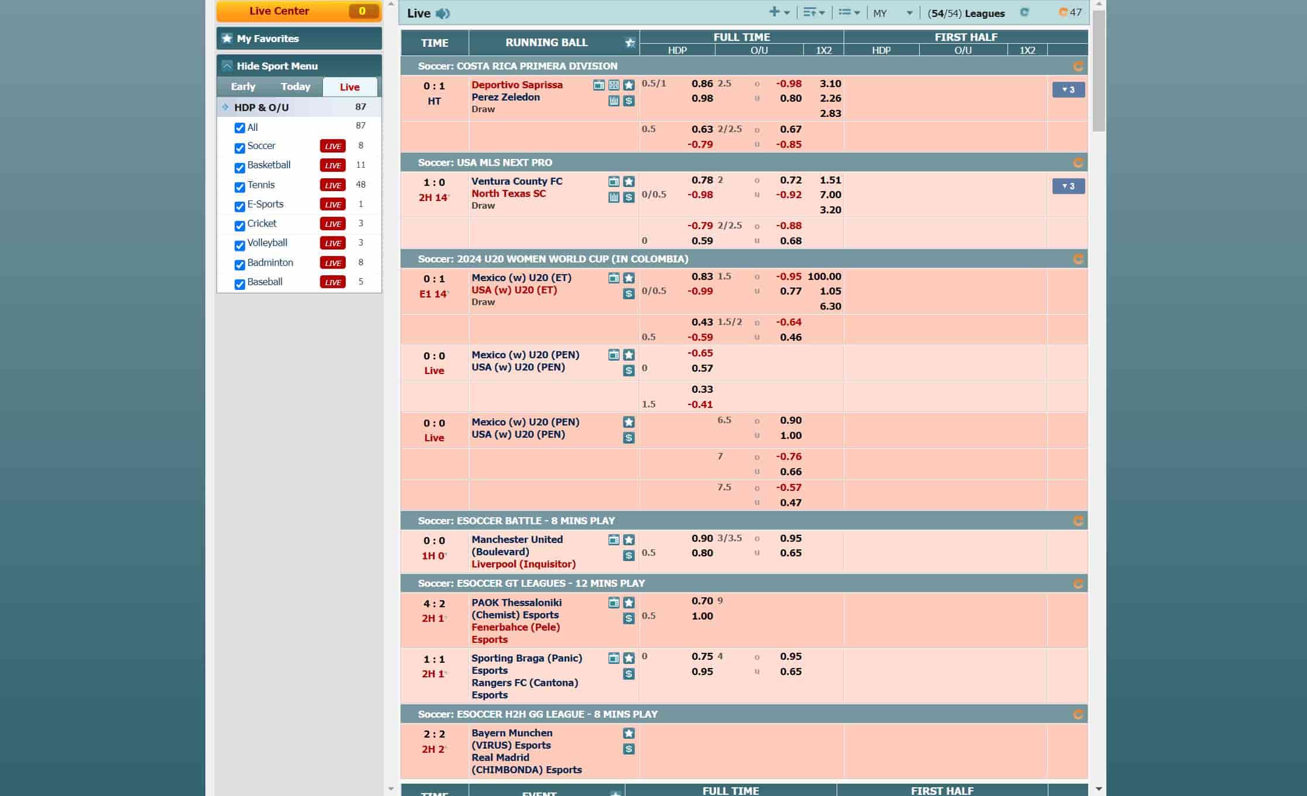Click the Tennis LIVE badge in sport menu
Screen dimensions: 1307x796
point(333,185)
